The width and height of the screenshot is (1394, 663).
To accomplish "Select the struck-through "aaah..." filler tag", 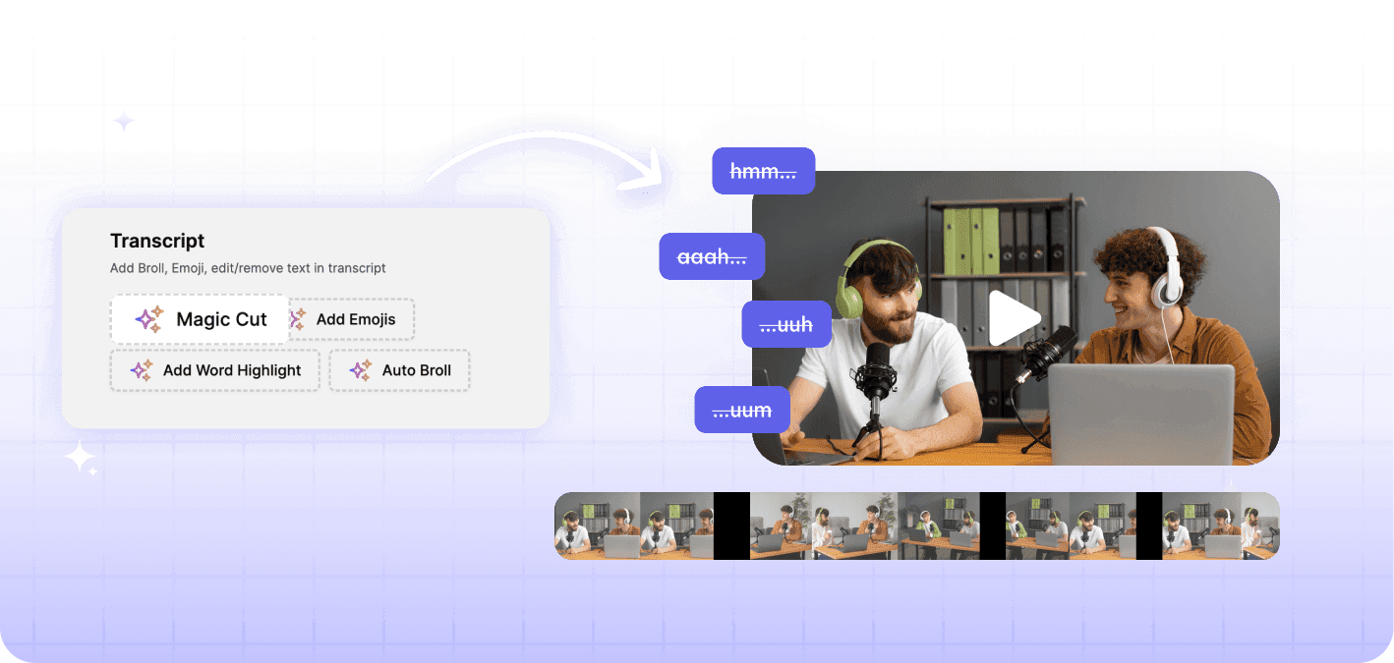I will pyautogui.click(x=712, y=256).
